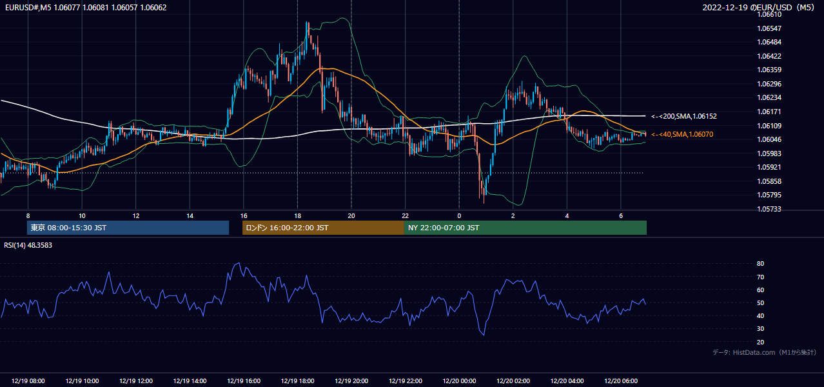Click hour tick 0 under the price chart
Screen dimensions: 824x387
(459, 215)
